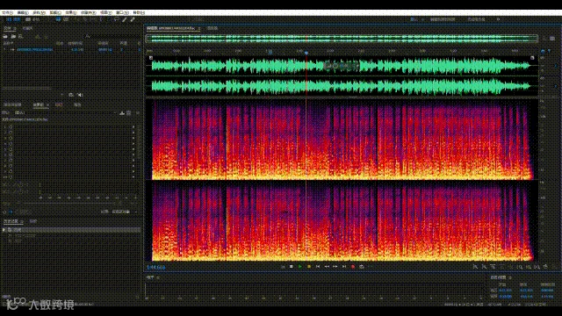Select the Paintbrush Selection tool
The image size is (562, 316).
[125, 19]
